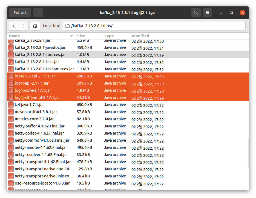Click the jar icon of maven-artifact-3.8.1.jar
This screenshot has width=256, height=198.
pyautogui.click(x=11, y=112)
